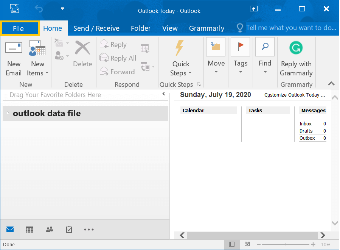Click the Ignore conversation icon
Screen dimensions: 340x250
click(59, 43)
